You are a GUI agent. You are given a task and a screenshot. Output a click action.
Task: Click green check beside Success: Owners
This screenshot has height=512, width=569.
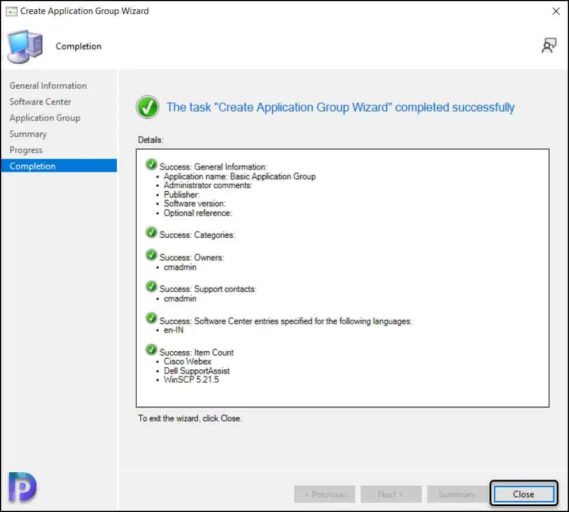point(151,255)
